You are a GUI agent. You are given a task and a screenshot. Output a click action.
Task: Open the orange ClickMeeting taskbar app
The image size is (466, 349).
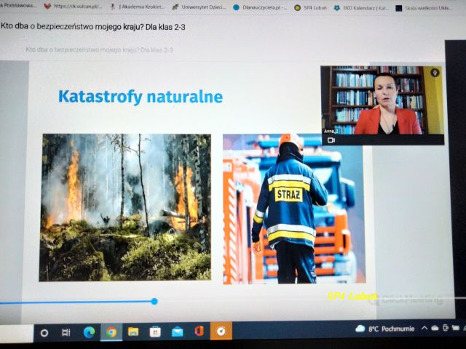[x=221, y=331]
